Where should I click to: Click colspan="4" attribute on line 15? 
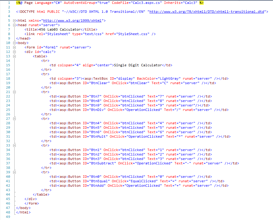tap(69, 65)
